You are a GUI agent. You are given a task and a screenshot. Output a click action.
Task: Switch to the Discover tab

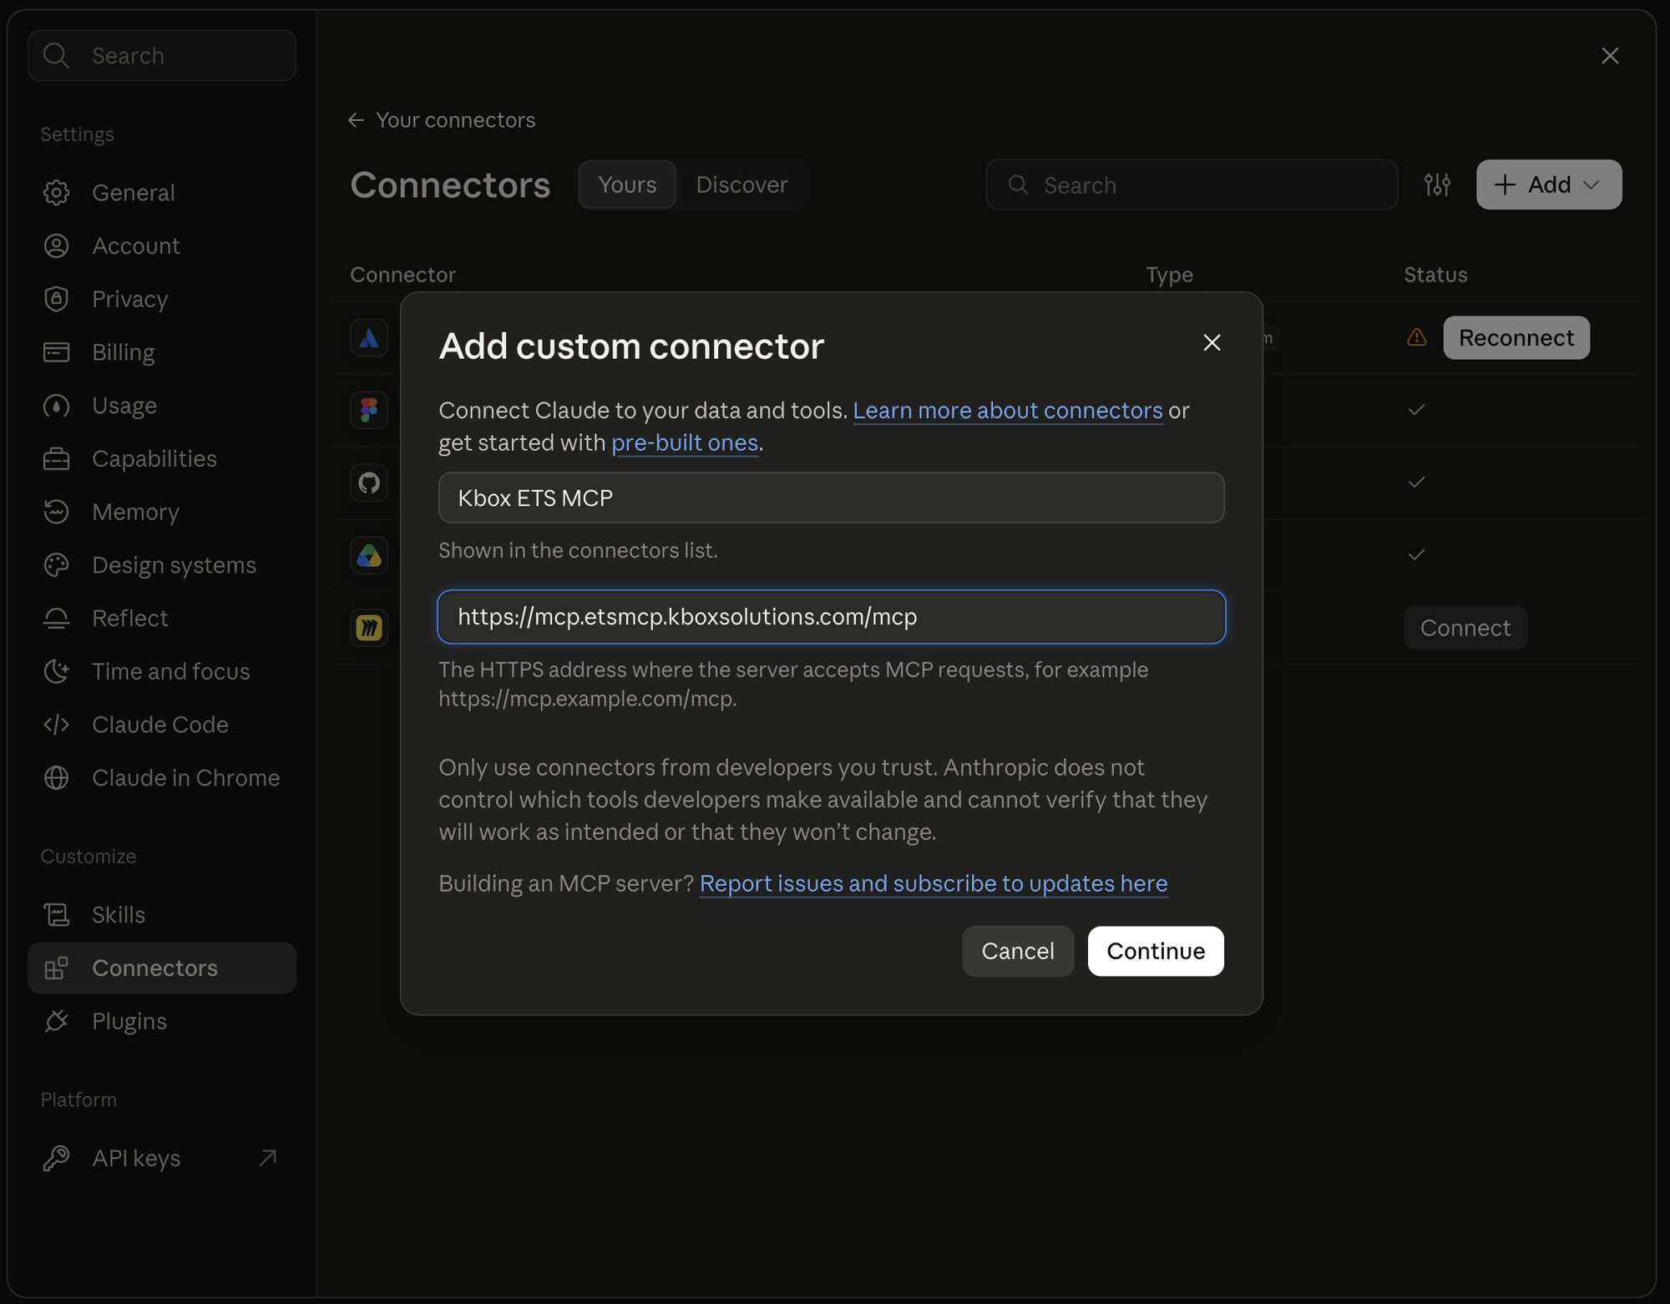[741, 184]
